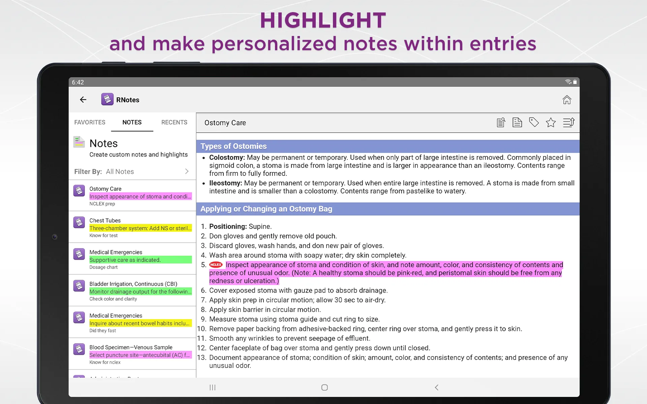Open the Chest Tubes note entry
Screen dimensions: 647x404
pyautogui.click(x=132, y=227)
